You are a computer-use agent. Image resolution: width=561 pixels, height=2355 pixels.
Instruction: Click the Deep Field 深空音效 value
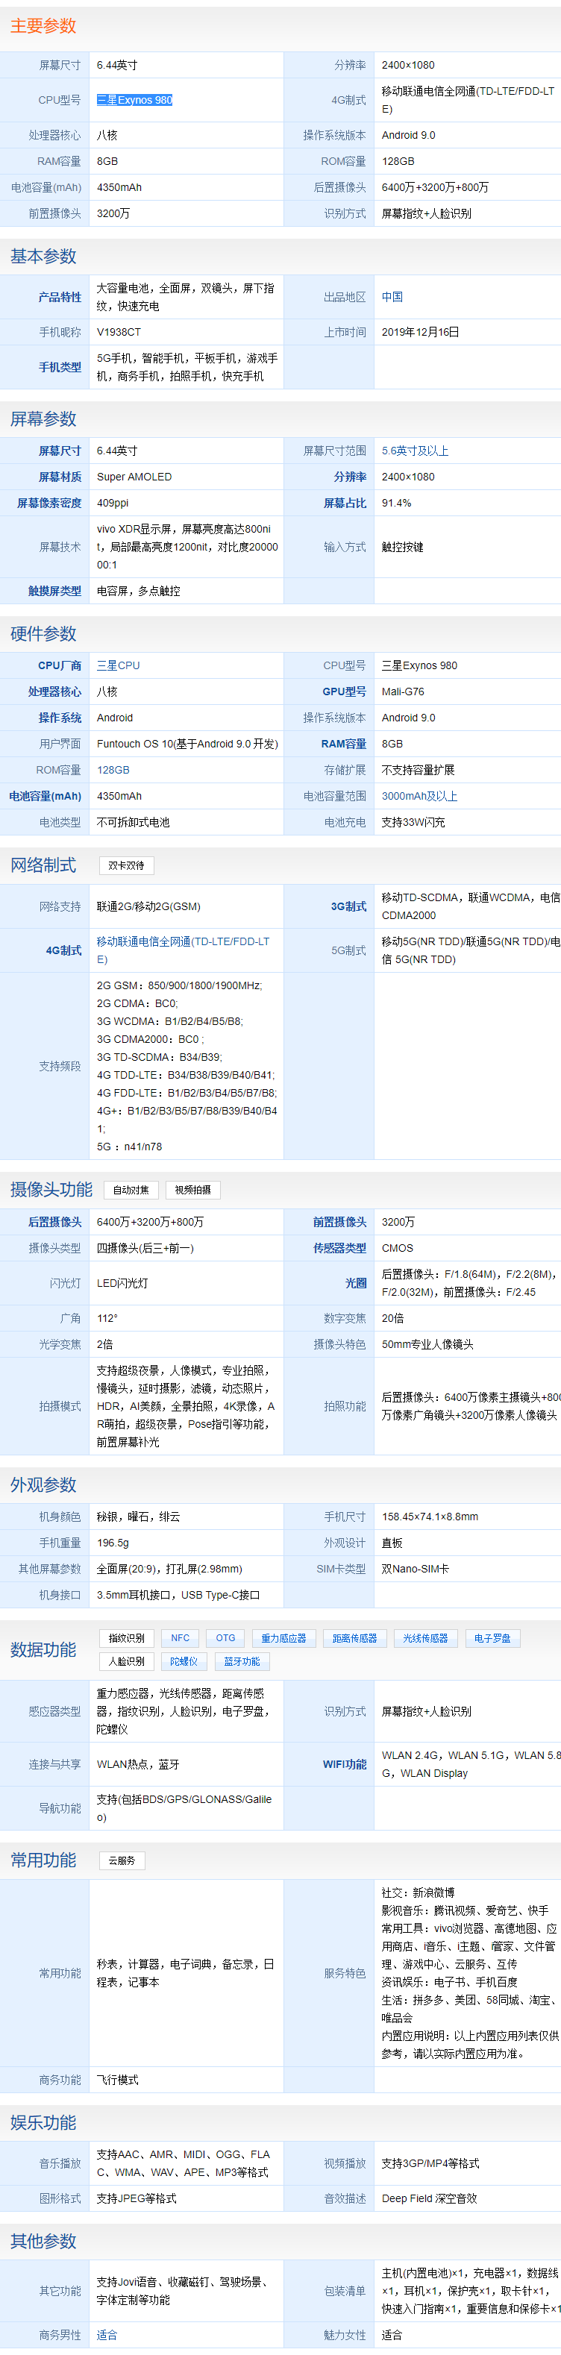430,2198
